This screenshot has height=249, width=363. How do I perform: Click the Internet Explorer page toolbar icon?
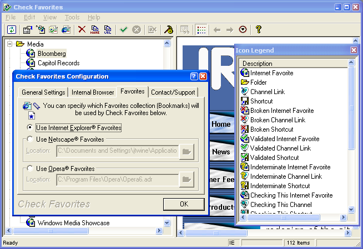coord(66,29)
